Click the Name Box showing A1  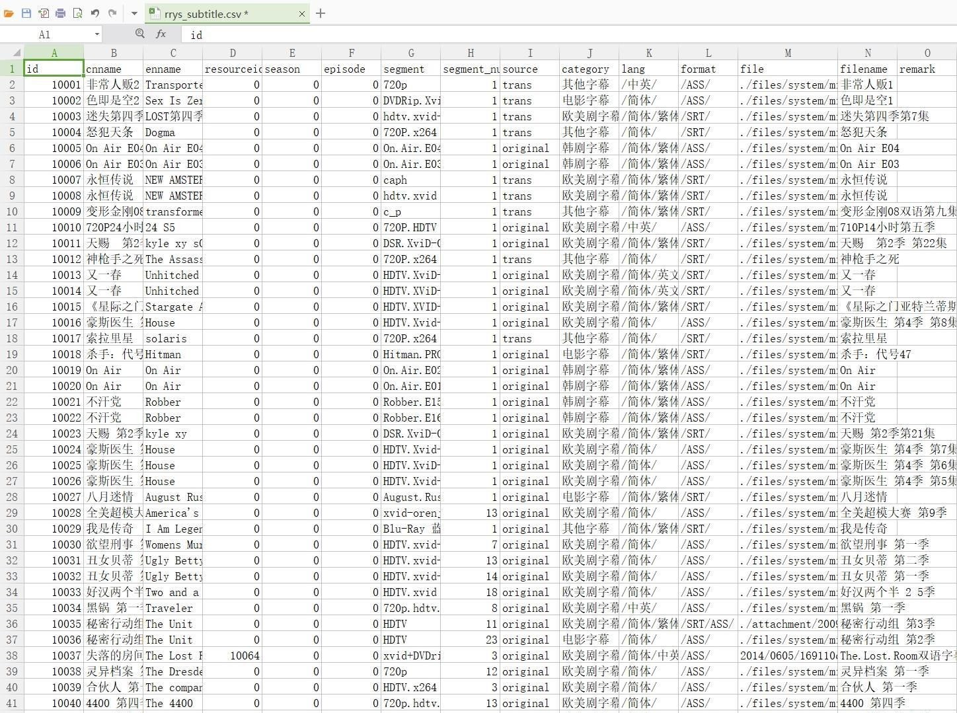[45, 34]
